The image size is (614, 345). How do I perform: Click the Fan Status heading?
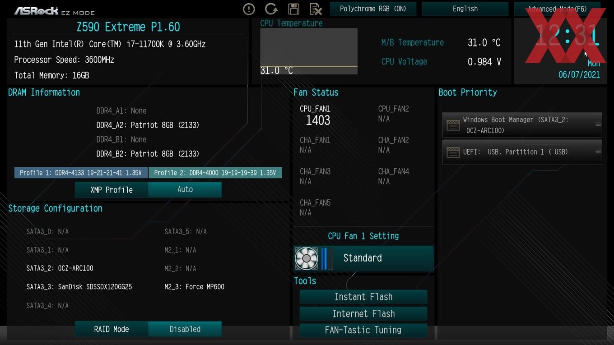tap(316, 92)
